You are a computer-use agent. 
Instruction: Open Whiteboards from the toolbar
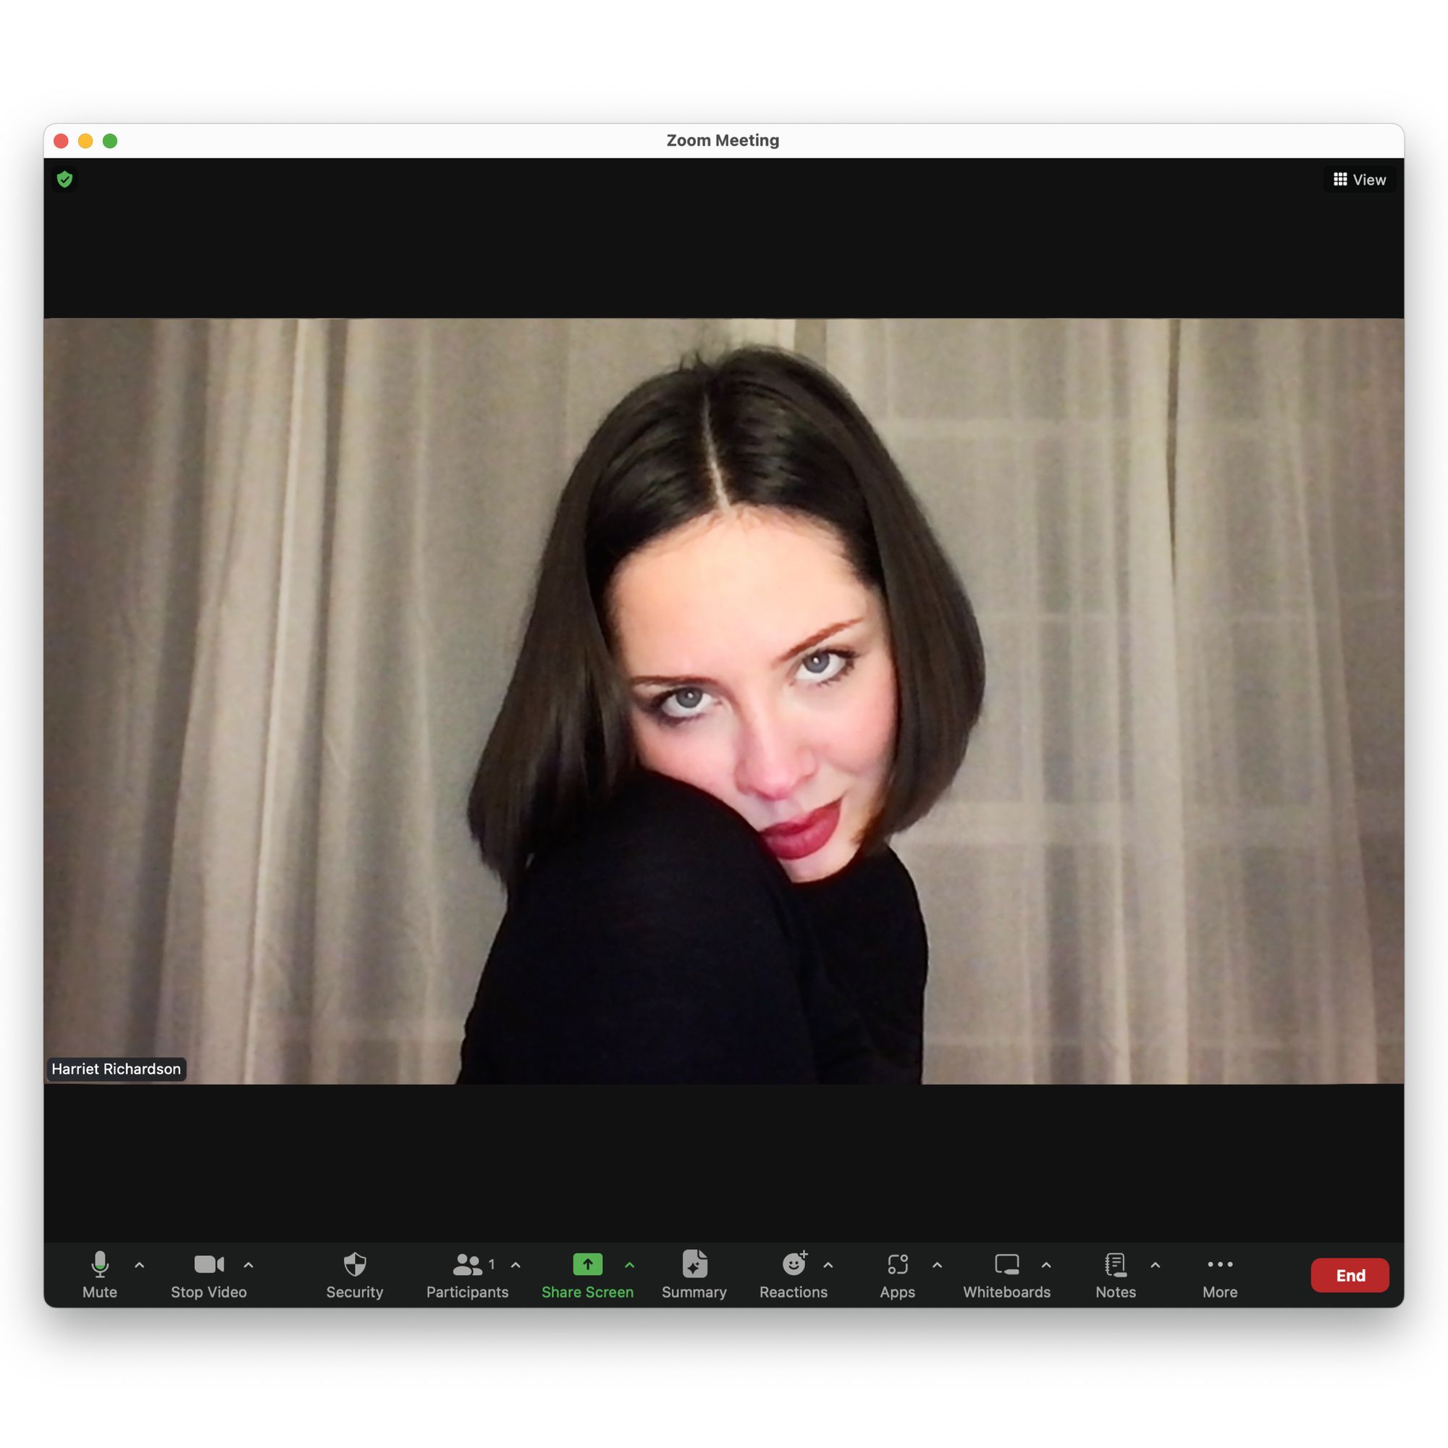click(1006, 1274)
